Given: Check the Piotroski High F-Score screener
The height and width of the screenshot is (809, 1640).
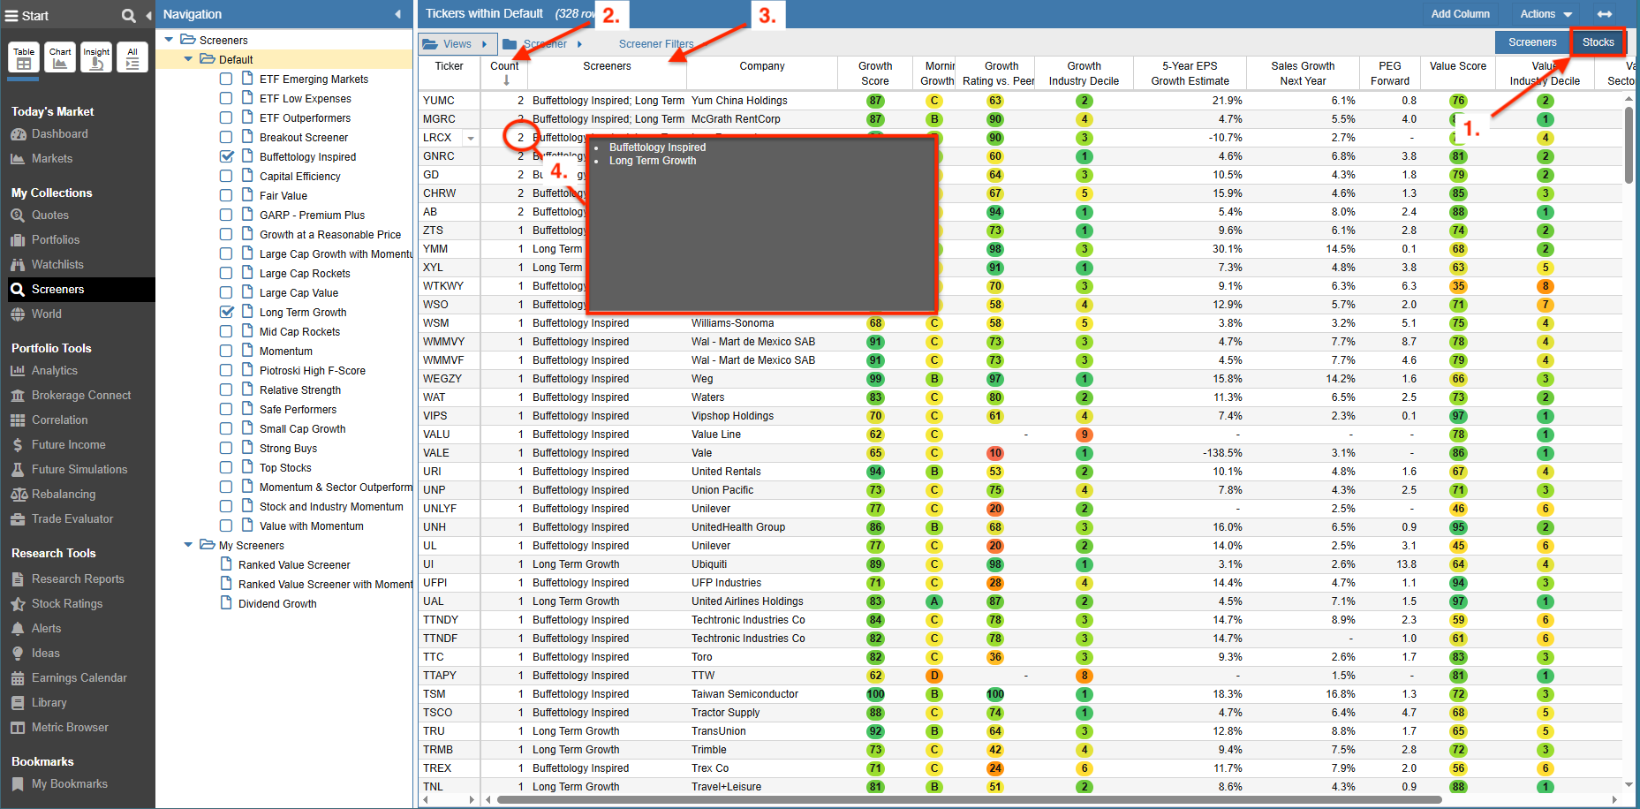Looking at the screenshot, I should click(x=227, y=370).
